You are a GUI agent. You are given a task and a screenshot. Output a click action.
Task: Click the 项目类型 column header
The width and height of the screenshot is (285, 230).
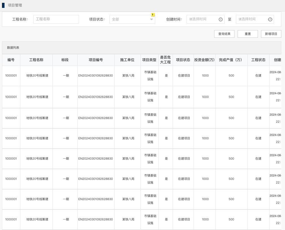149,60
